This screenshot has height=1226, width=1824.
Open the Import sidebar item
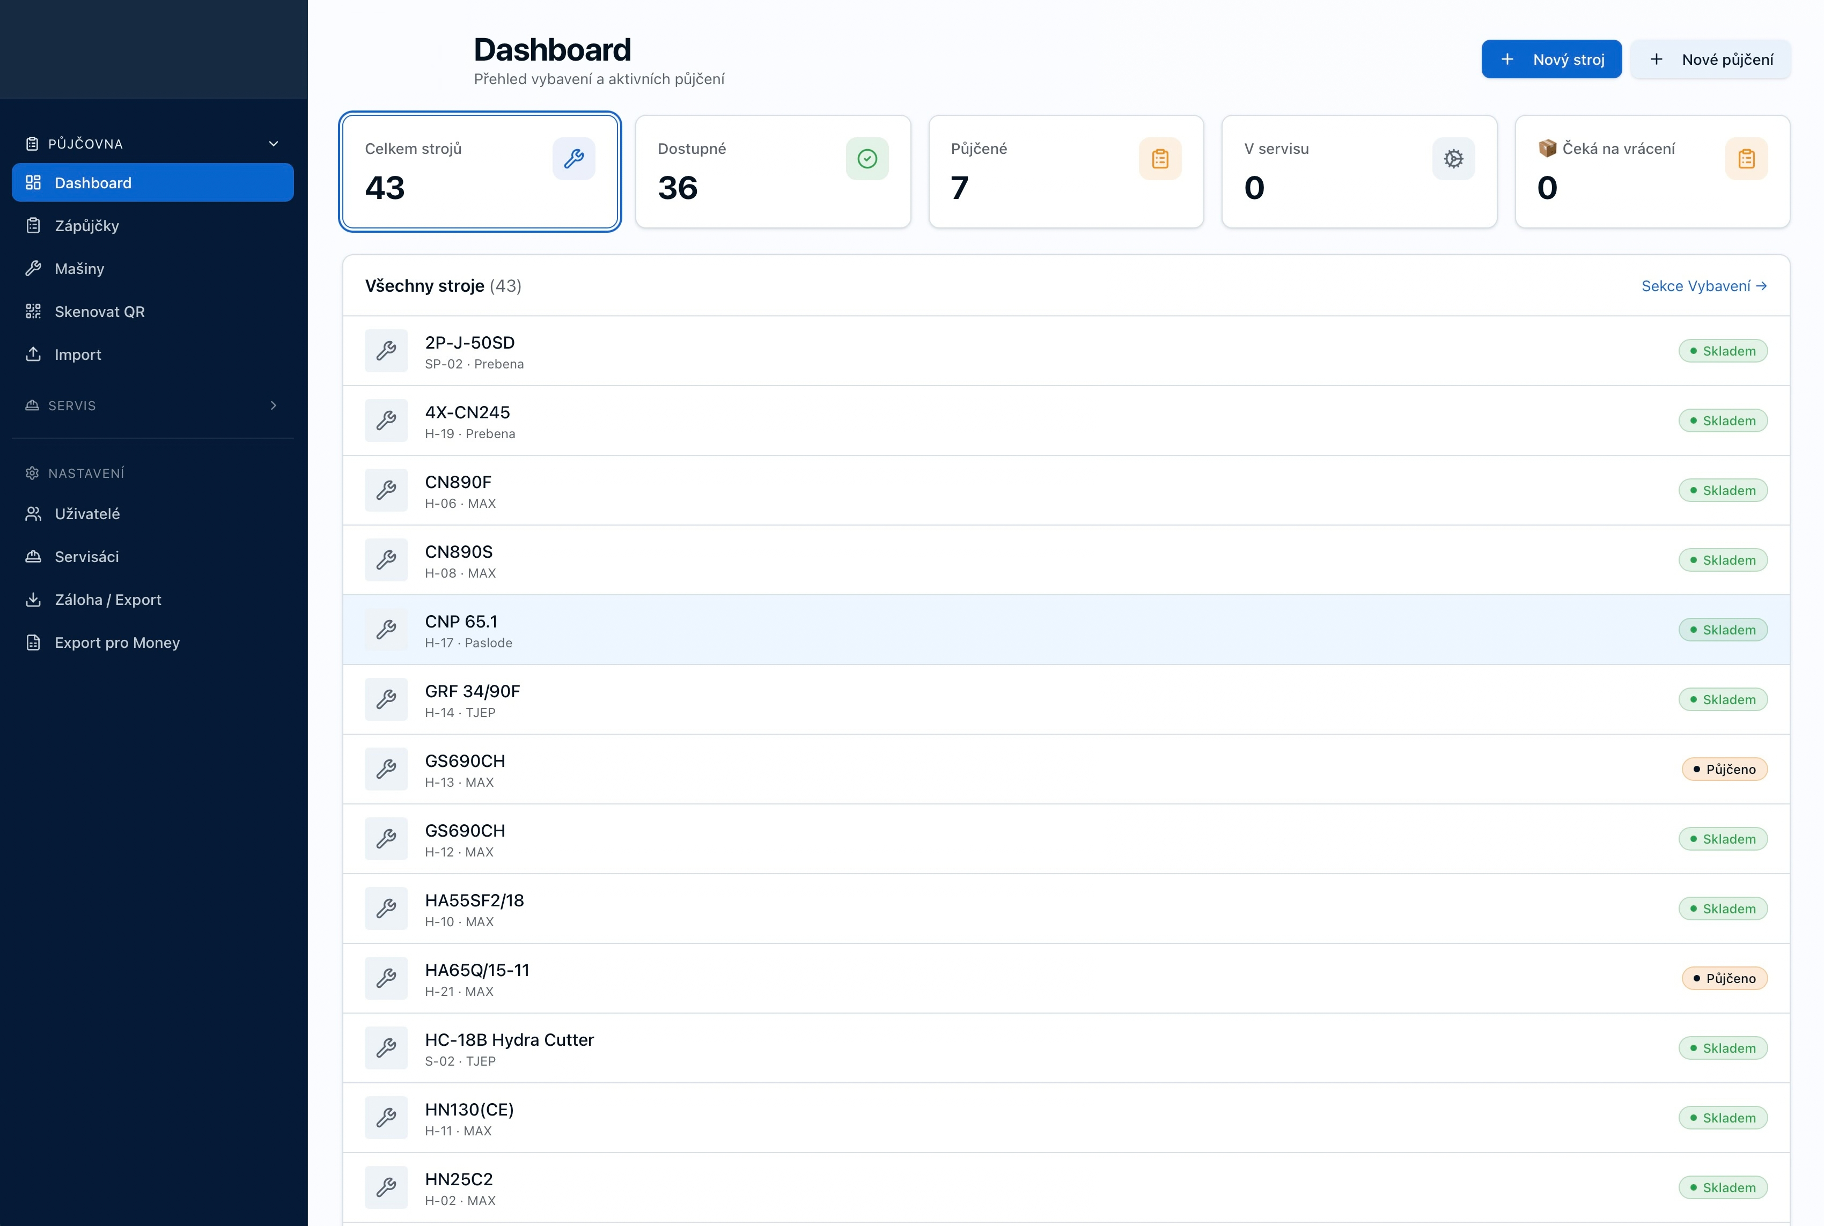[x=152, y=354]
